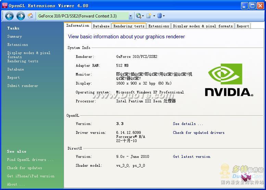The width and height of the screenshot is (266, 190).
Task: Click the Forward arrow toolbar button
Action: coord(21,16)
